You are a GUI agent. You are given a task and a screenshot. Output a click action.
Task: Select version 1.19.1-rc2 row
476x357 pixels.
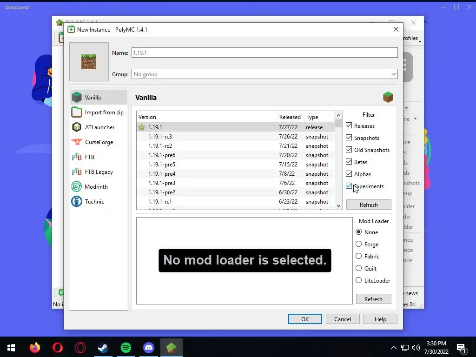236,145
